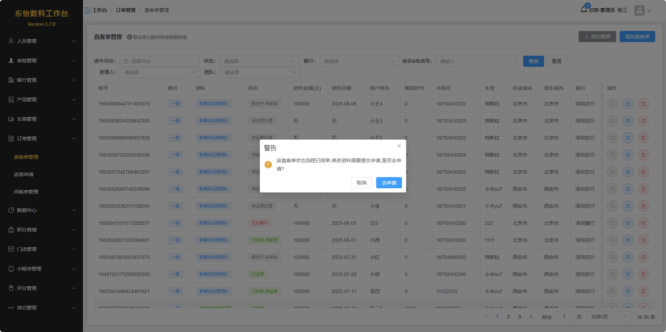
Task: Open the 20条/页 page size dropdown
Action: [x=609, y=317]
